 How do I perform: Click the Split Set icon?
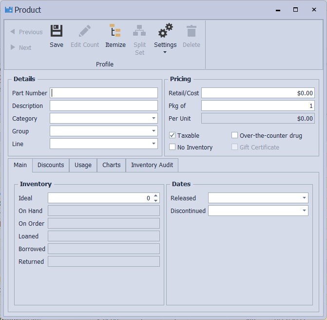tap(139, 31)
